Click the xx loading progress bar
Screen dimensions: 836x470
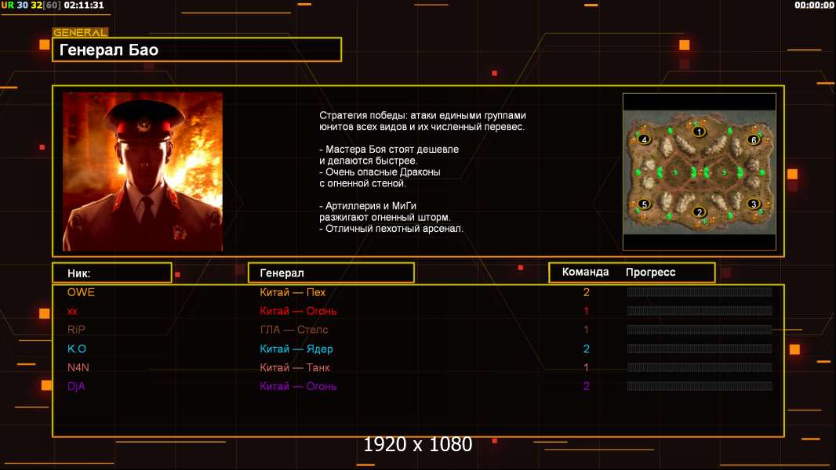[700, 311]
